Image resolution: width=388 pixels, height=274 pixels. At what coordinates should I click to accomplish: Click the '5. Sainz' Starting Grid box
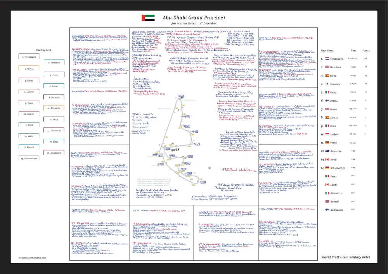coord(29,81)
